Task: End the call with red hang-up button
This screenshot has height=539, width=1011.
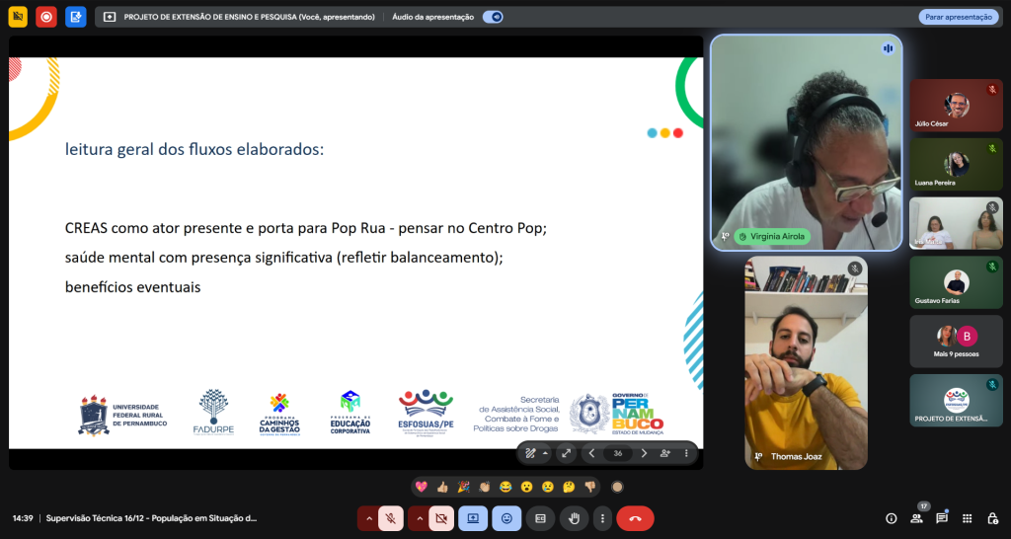Action: [x=635, y=518]
